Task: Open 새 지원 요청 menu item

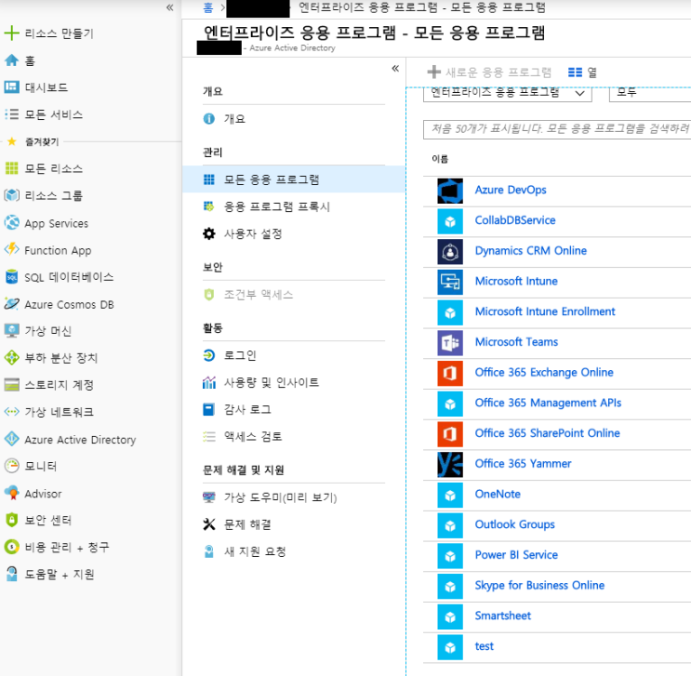Action: pos(294,551)
